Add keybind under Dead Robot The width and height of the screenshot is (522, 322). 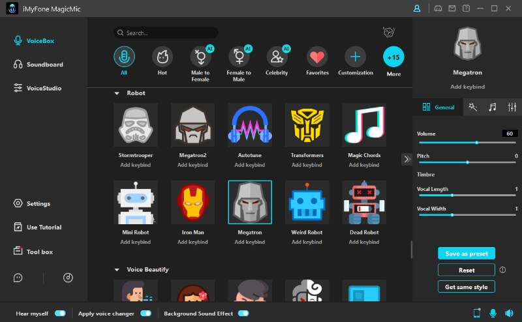pos(364,242)
